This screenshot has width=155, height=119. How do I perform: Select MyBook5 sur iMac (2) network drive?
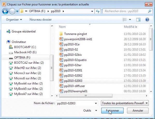pos(28,89)
